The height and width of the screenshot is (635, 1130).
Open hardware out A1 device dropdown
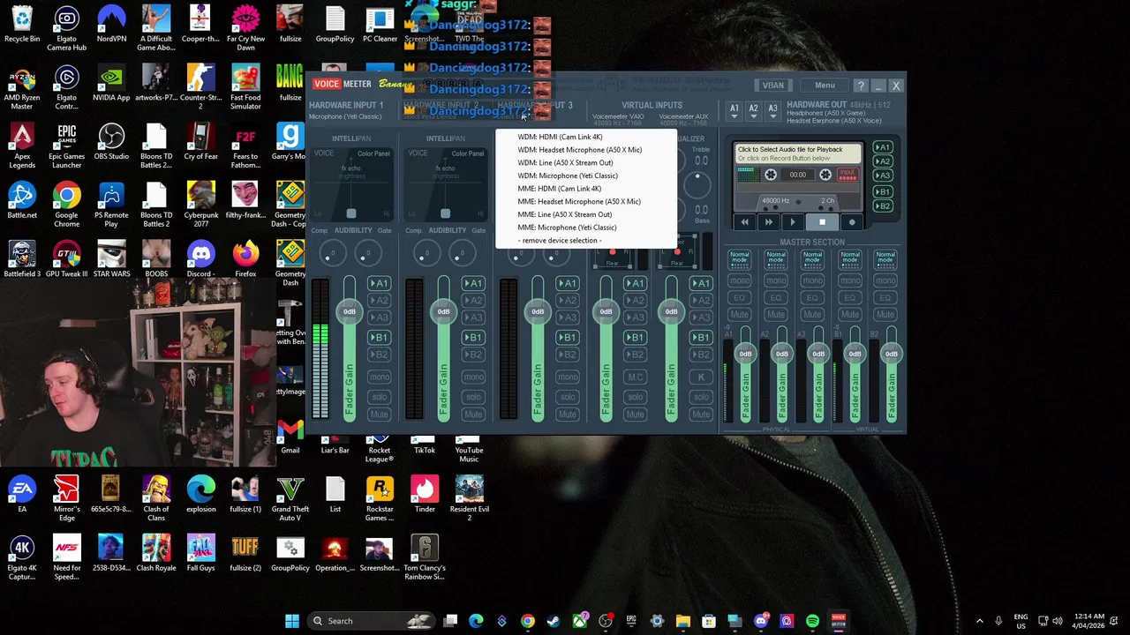pos(734,109)
